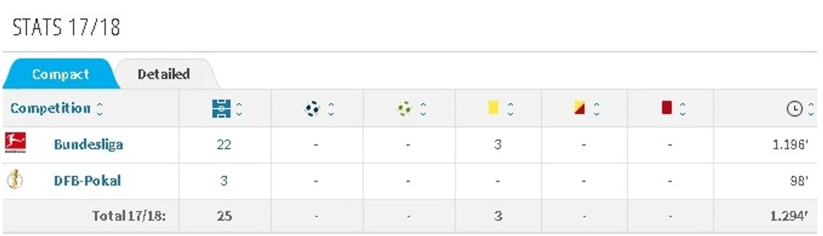Open the DFB-Pokal competition link
823x236 pixels.
(87, 181)
